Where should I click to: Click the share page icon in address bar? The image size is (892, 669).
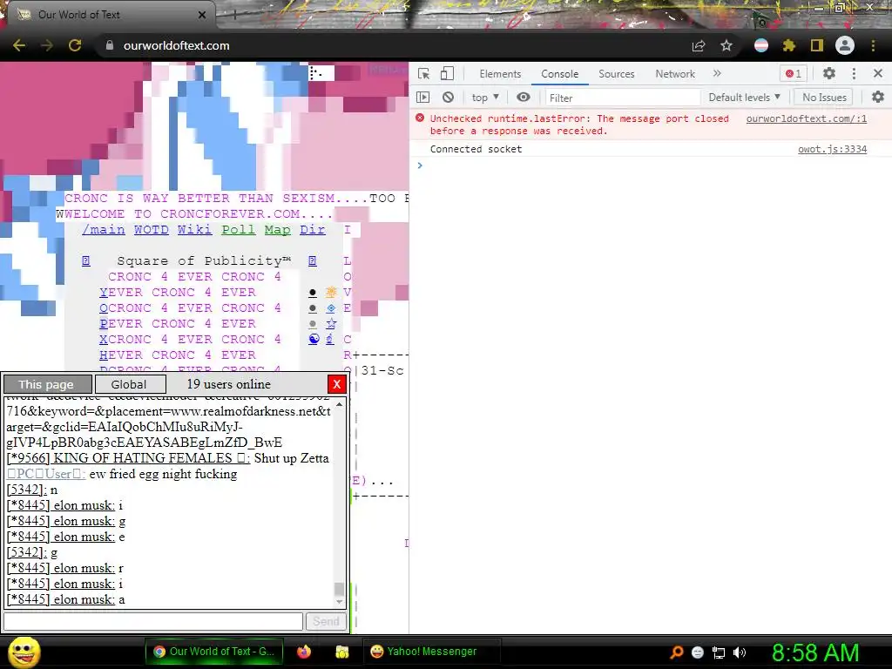click(x=699, y=45)
